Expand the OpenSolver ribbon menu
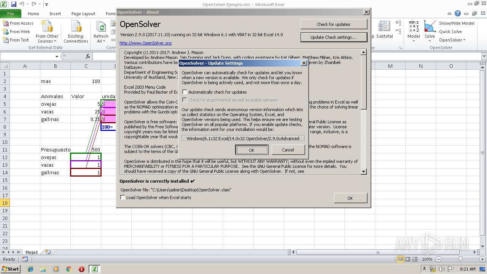487x274 pixels. click(x=452, y=40)
